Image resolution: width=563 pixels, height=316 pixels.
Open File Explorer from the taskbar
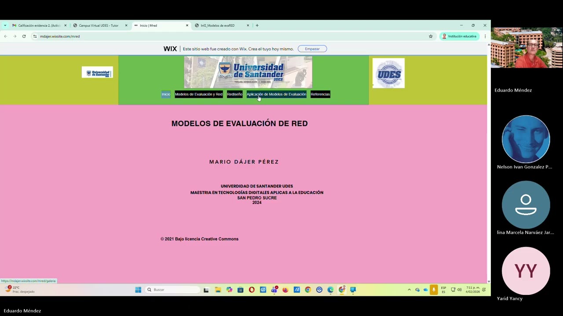pos(218,290)
